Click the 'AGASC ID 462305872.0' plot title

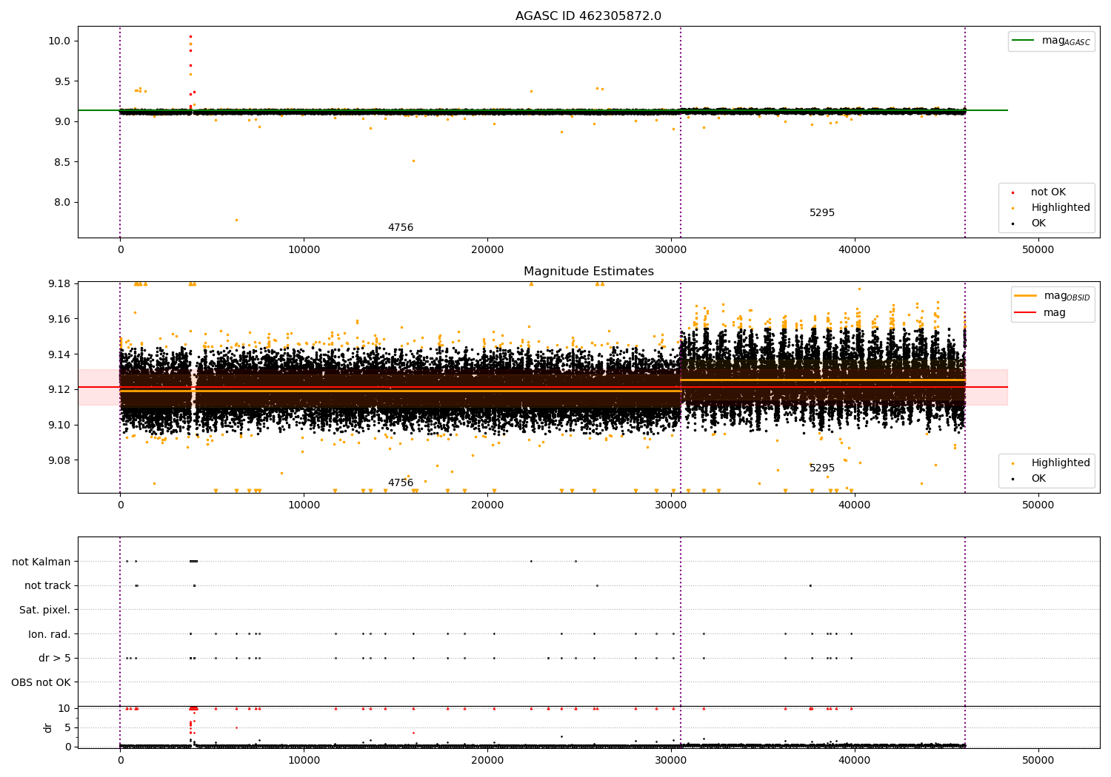point(588,16)
